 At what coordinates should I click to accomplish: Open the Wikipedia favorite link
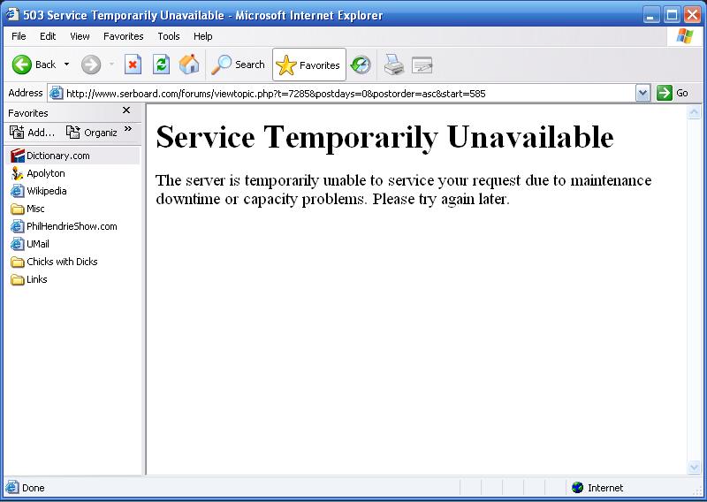click(x=46, y=191)
